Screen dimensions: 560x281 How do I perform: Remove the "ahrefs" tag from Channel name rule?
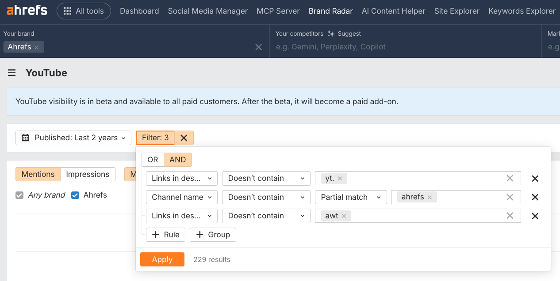point(430,197)
